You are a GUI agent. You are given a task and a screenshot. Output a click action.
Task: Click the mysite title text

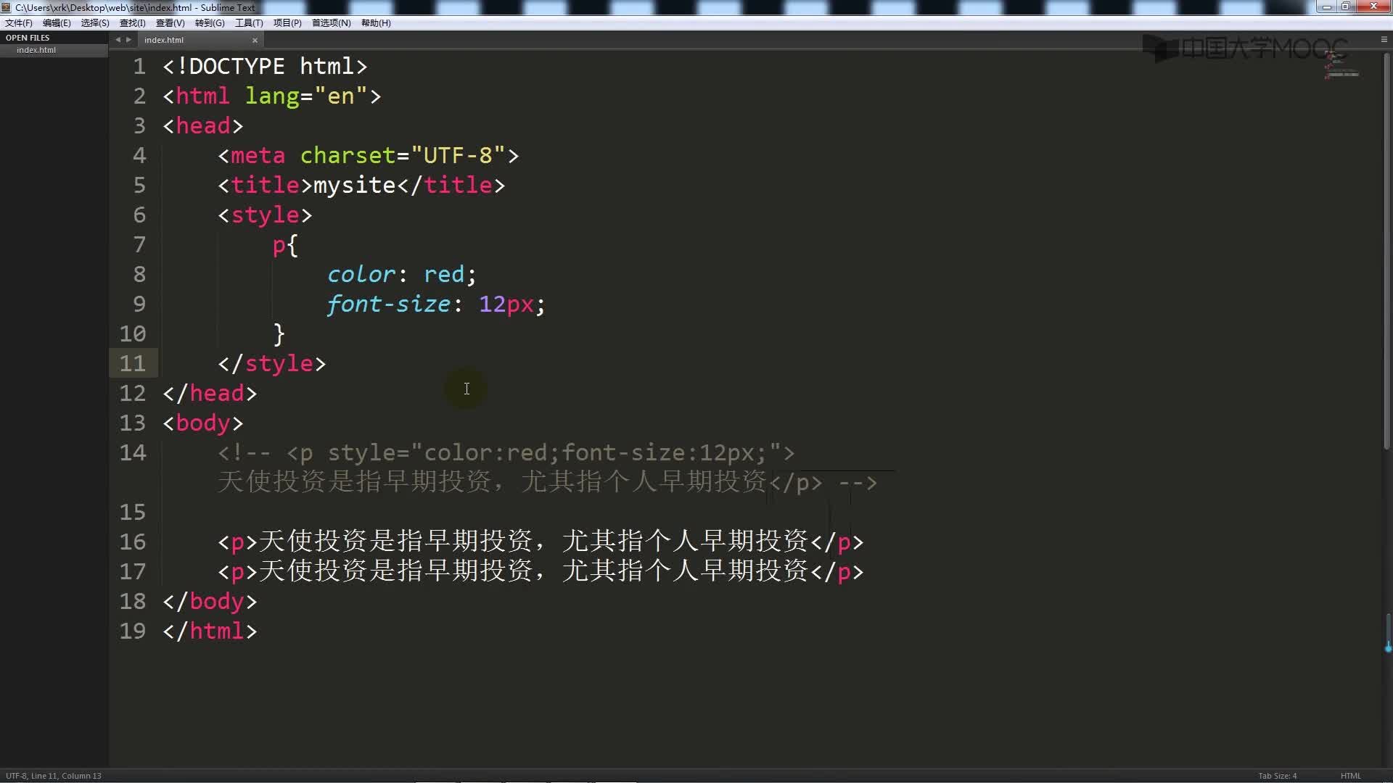[x=355, y=185]
